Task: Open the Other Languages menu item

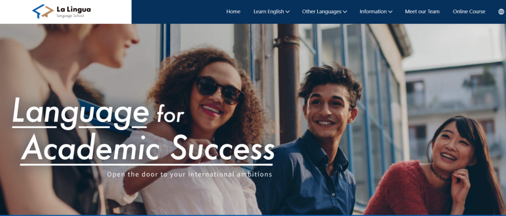Action: pos(321,11)
